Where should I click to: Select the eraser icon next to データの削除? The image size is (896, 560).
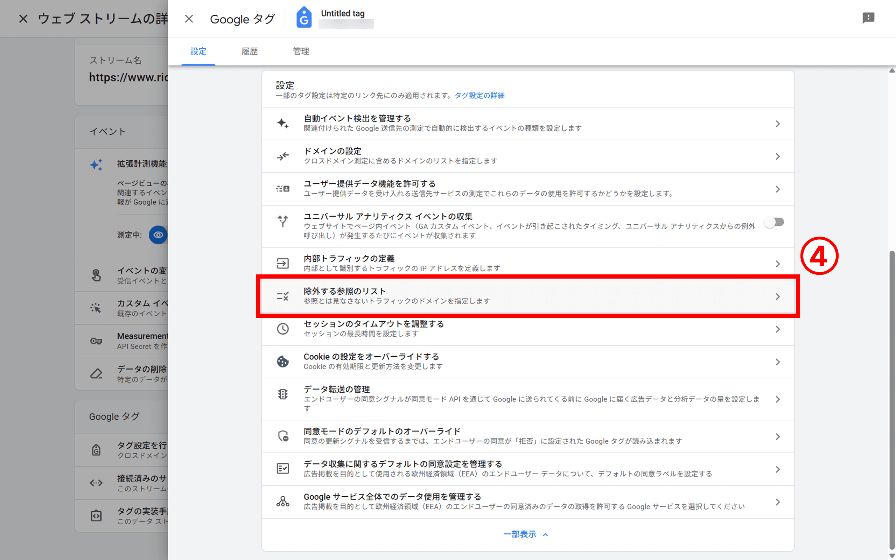96,373
